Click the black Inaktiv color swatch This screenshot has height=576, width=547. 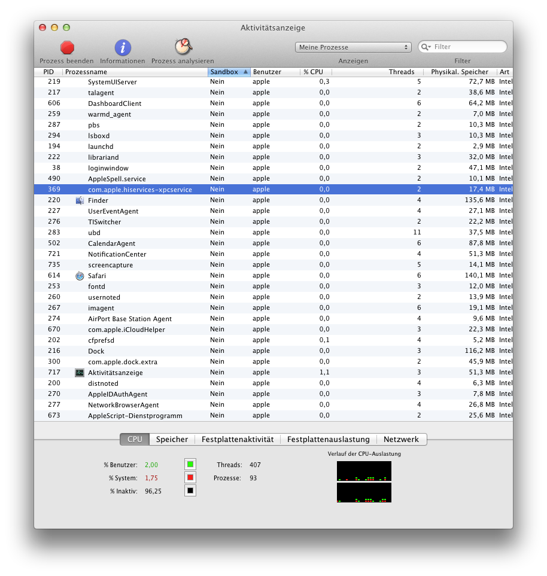(190, 490)
